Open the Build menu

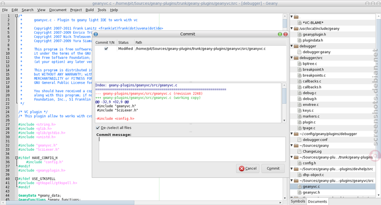tap(90, 10)
